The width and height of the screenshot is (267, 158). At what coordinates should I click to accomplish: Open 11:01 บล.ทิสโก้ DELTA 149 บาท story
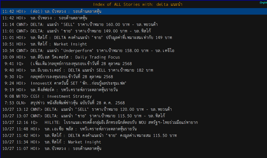(x=101, y=38)
